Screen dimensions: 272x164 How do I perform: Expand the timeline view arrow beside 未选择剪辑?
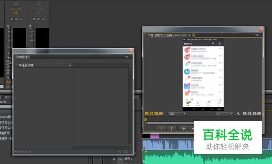pyautogui.click(x=70, y=65)
